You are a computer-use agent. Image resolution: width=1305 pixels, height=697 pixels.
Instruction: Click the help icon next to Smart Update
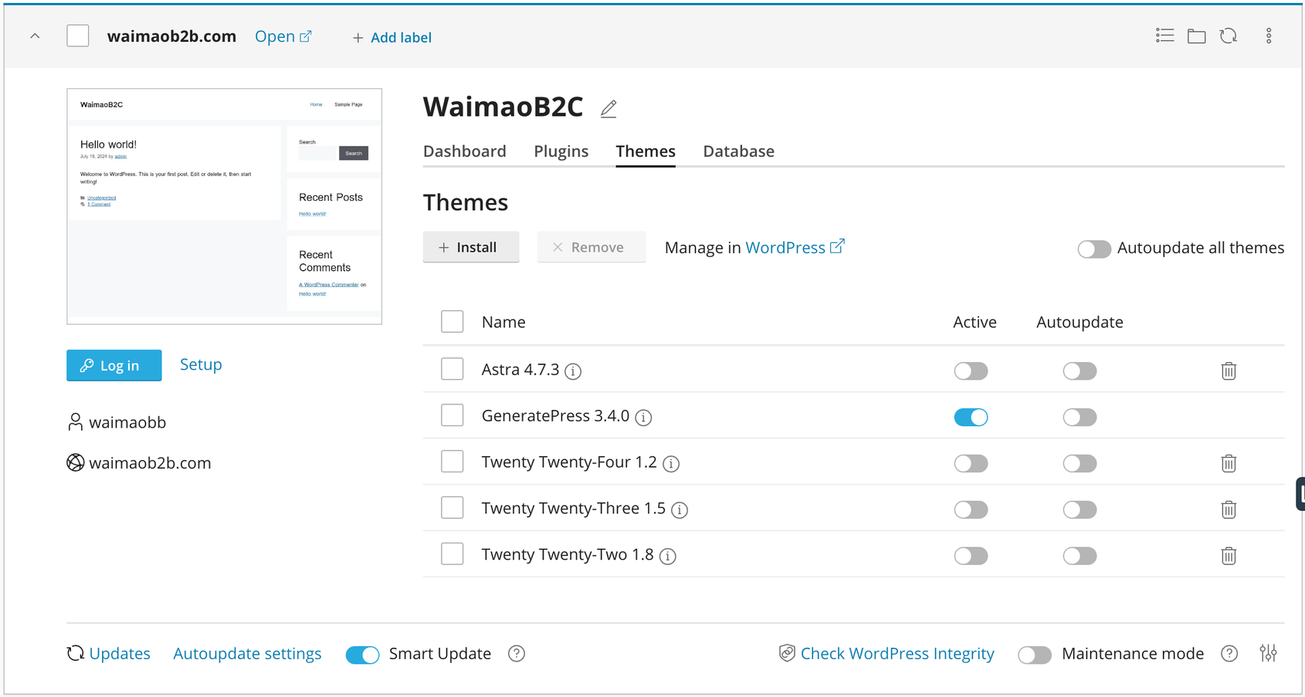(x=516, y=653)
